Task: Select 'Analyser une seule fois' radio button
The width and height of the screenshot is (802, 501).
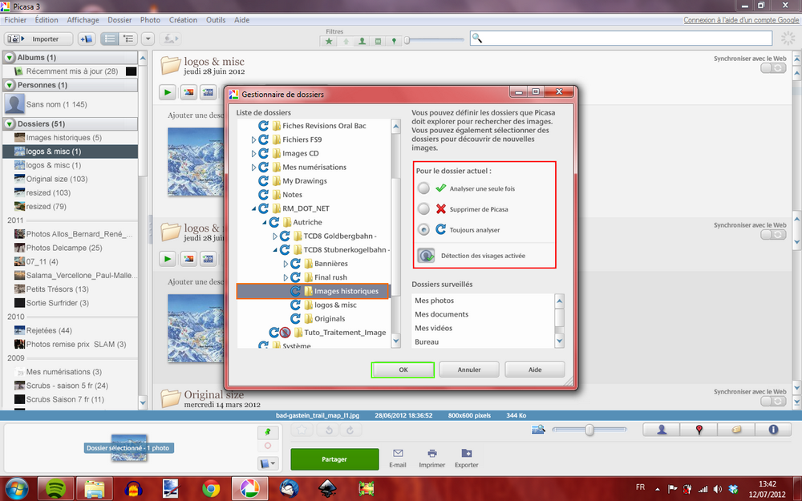Action: point(423,188)
